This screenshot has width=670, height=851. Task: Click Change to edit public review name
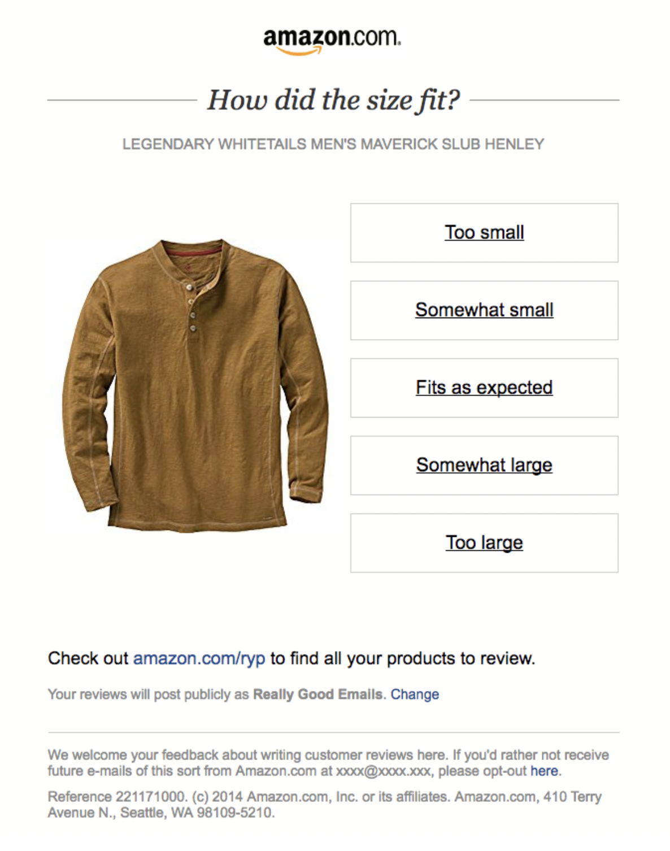[x=415, y=694]
